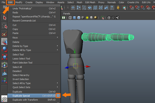155x103 pixels.
Task: Click the wireframe cube shading icon
Action: click(70, 18)
